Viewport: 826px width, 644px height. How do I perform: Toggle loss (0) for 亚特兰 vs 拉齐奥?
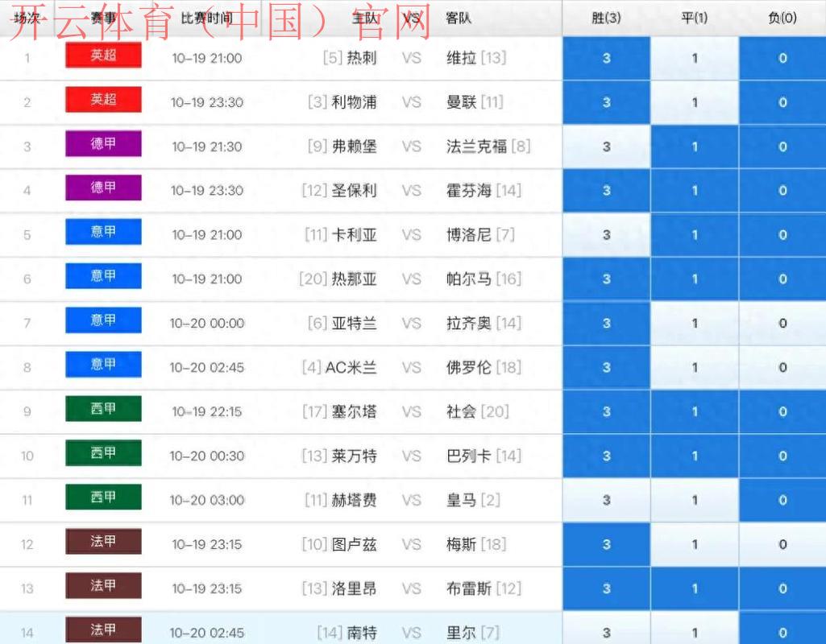coord(782,324)
